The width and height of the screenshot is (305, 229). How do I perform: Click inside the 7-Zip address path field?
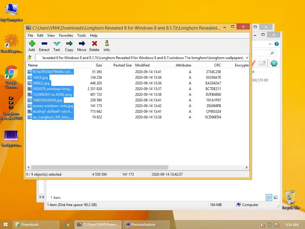pos(140,58)
